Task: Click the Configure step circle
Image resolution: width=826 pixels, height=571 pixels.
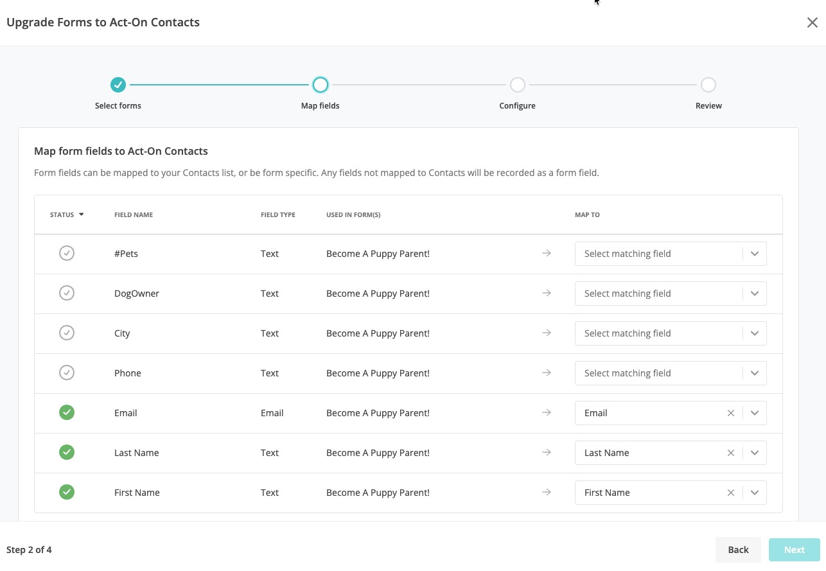Action: coord(517,85)
